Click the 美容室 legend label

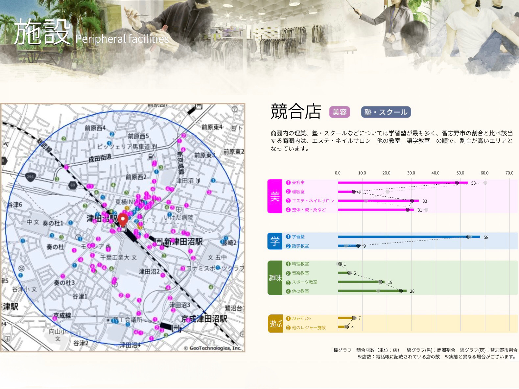coord(298,183)
